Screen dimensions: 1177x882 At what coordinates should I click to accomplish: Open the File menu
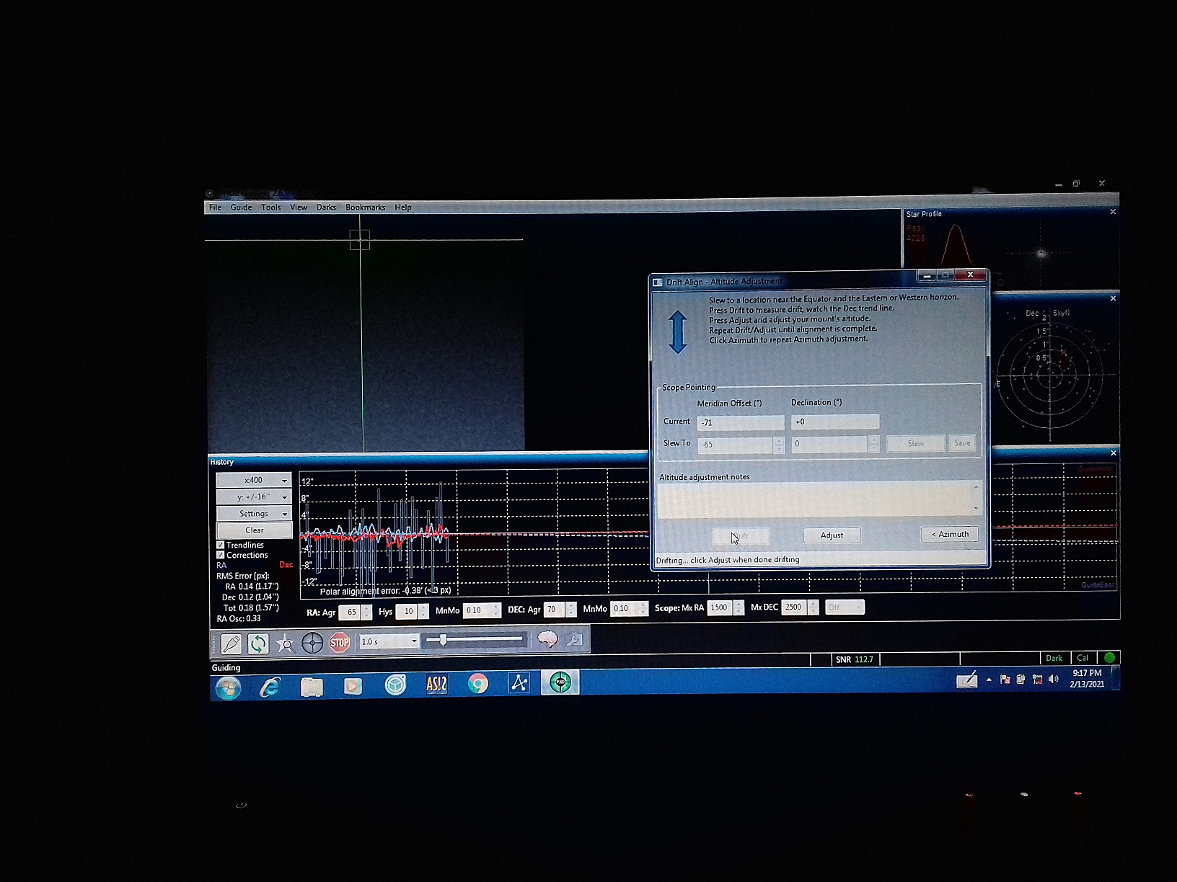click(215, 208)
